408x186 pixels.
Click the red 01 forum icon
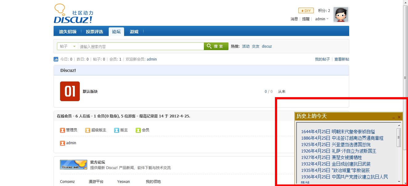click(70, 91)
